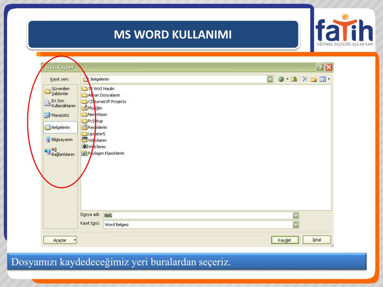Select the Web'lerim folder
Screen dimensions: 383x287
(x=94, y=146)
